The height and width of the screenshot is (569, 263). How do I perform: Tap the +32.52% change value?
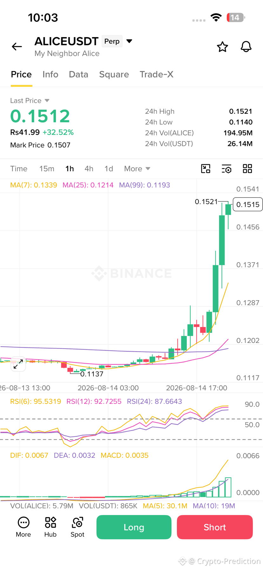pyautogui.click(x=58, y=132)
